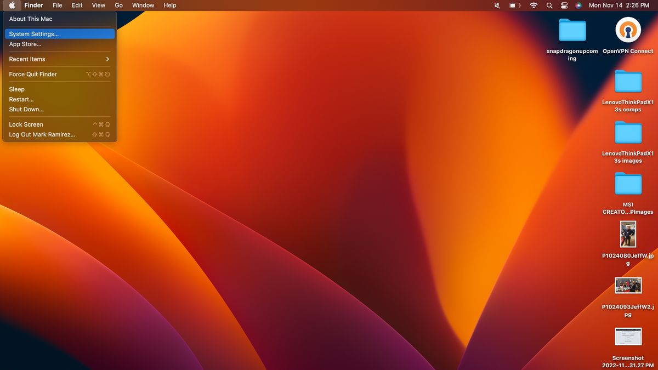Open About This Mac
658x370 pixels.
(x=31, y=19)
